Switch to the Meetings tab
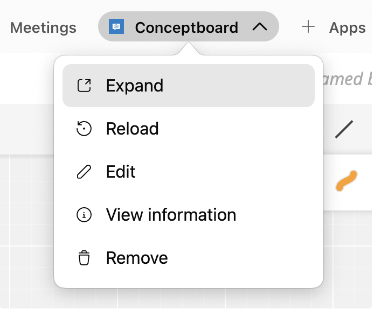374x309 pixels. click(x=43, y=27)
